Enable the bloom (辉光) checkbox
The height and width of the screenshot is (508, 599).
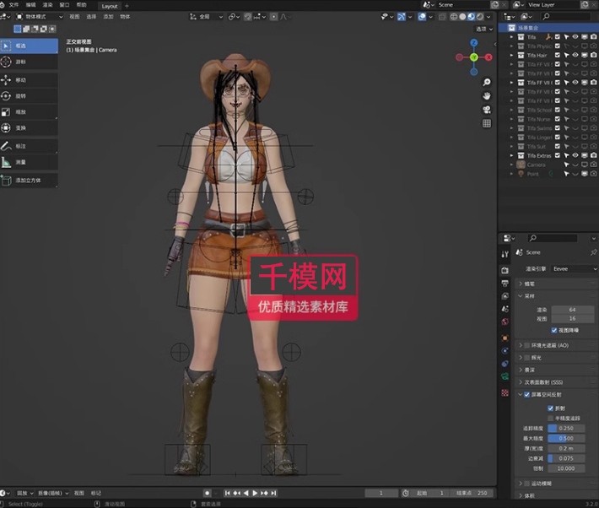[x=527, y=358]
